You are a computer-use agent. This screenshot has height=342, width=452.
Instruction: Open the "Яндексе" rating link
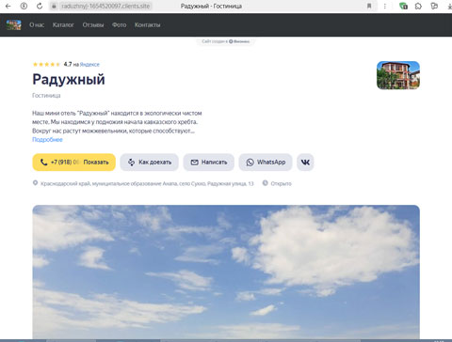[x=89, y=65]
